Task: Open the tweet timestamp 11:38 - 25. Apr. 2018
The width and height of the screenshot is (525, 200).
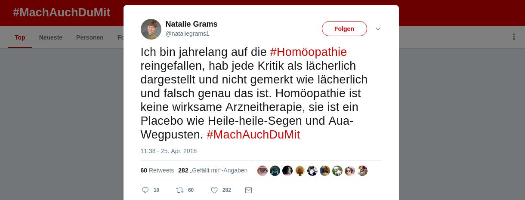Action: point(169,151)
